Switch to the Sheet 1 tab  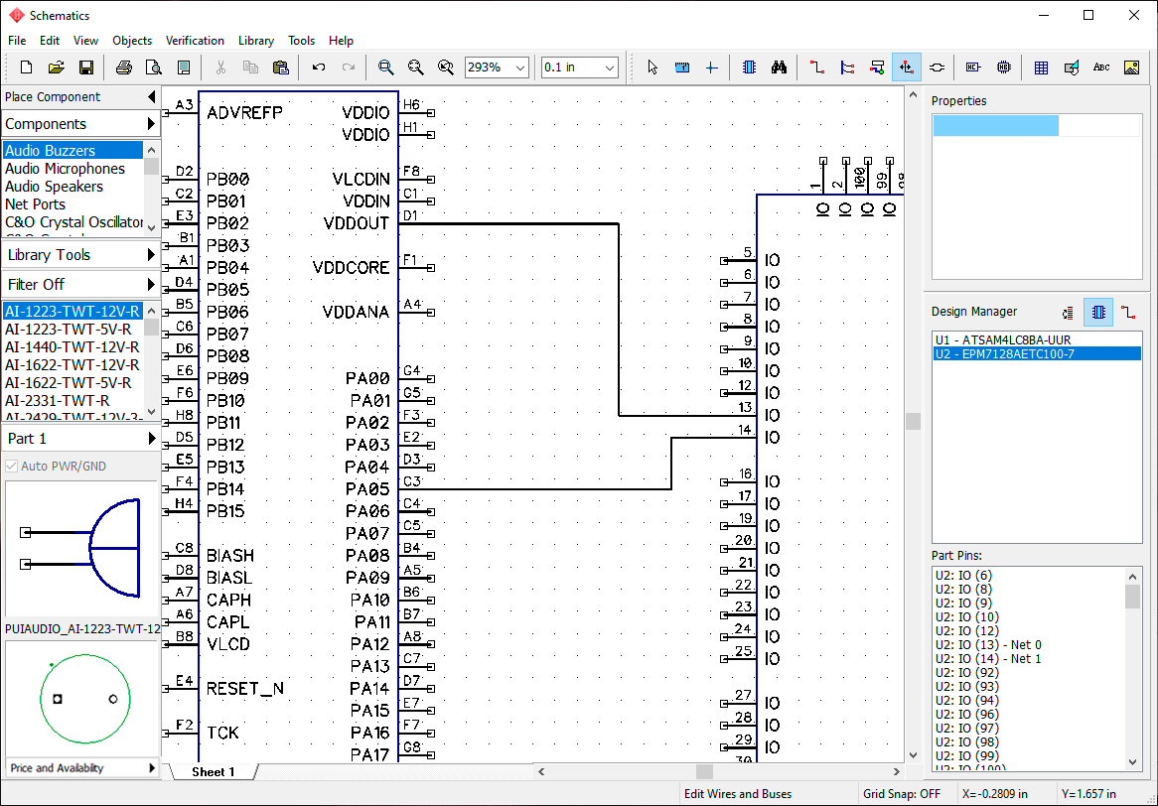[214, 772]
